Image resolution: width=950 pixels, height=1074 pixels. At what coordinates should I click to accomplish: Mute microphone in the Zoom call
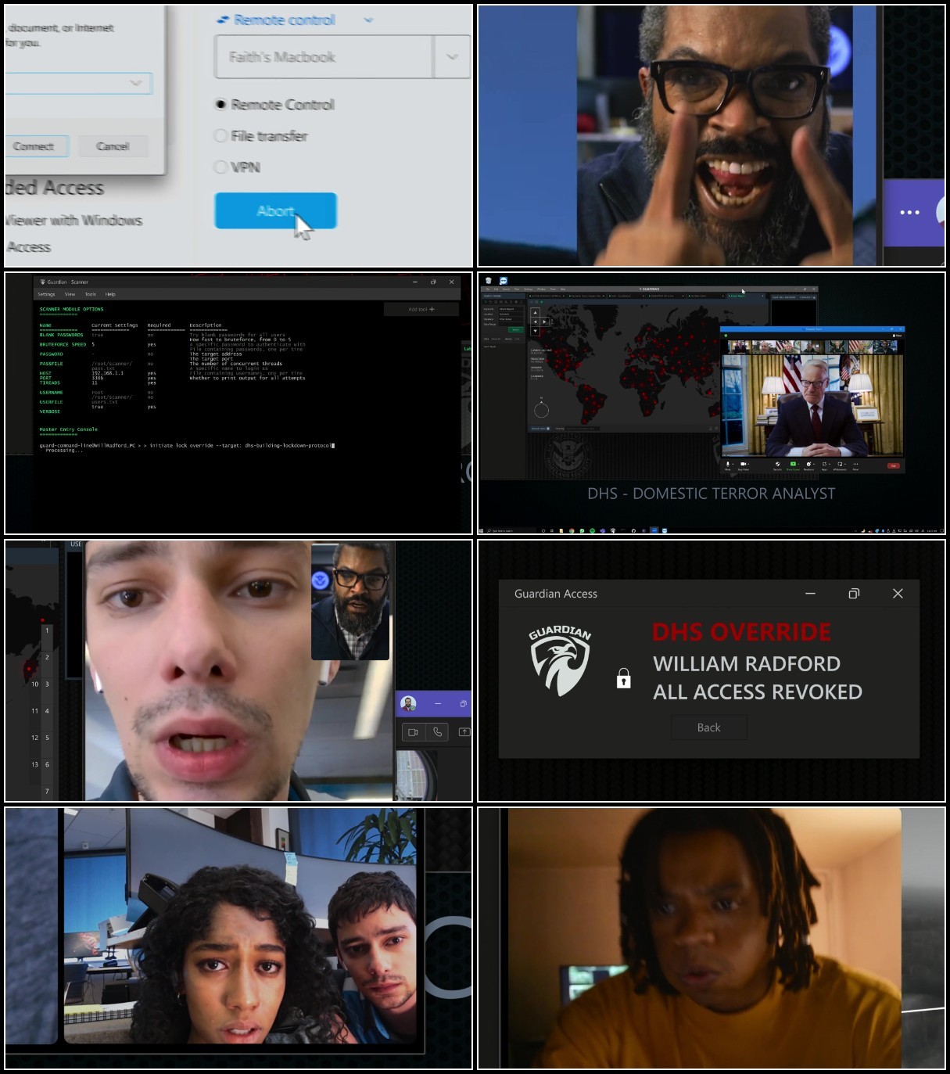point(727,465)
